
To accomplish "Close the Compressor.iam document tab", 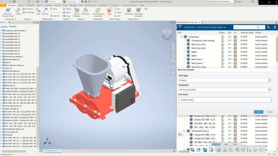I will click(59, 151).
